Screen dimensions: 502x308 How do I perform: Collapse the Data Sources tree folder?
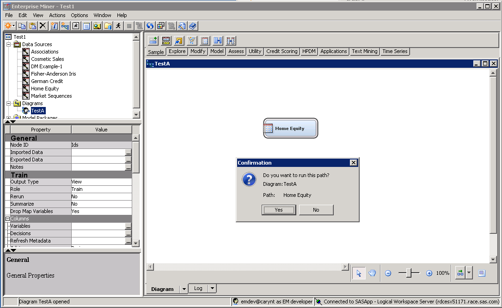click(x=9, y=44)
